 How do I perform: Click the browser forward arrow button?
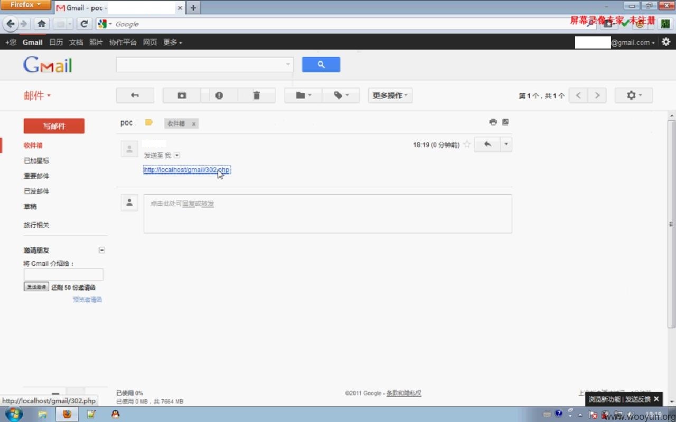pos(24,24)
